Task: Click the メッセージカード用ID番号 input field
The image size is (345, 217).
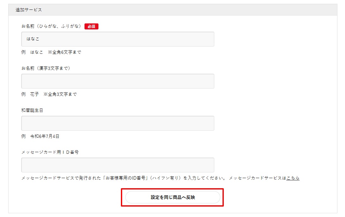Action: 117,165
